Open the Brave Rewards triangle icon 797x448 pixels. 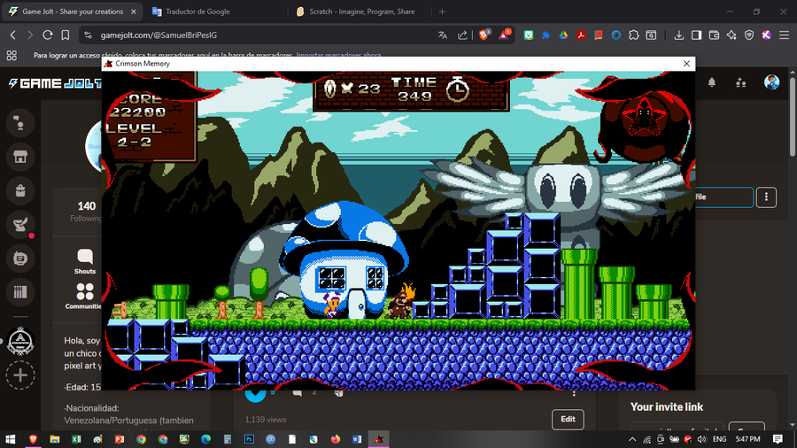click(x=504, y=35)
